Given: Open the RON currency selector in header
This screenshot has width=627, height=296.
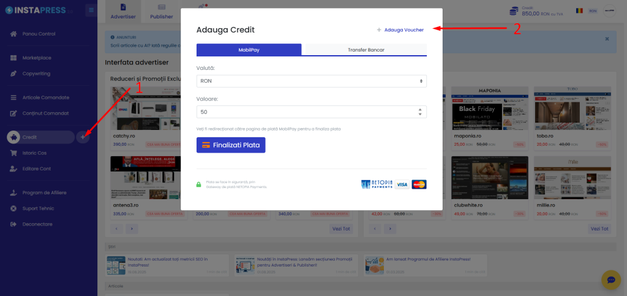Looking at the screenshot, I should point(593,11).
